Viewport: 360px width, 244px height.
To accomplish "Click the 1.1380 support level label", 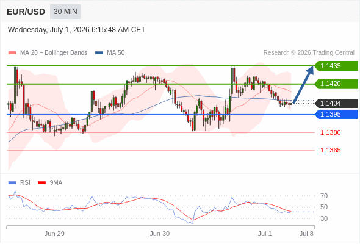I will (330, 132).
